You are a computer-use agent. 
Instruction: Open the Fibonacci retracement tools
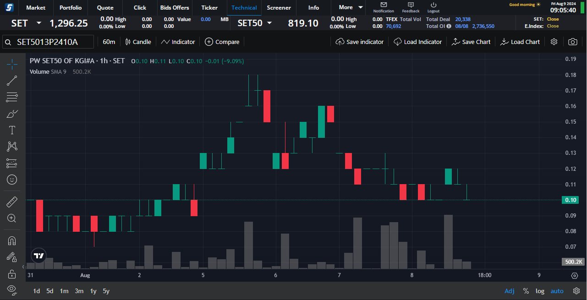(12, 97)
